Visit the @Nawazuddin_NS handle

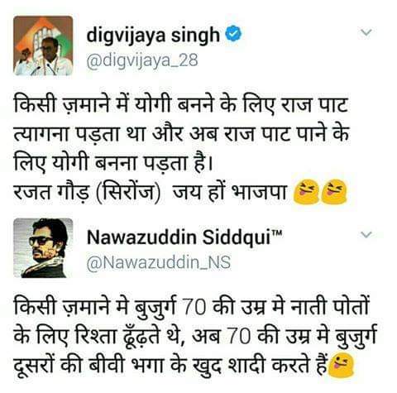[x=159, y=262]
